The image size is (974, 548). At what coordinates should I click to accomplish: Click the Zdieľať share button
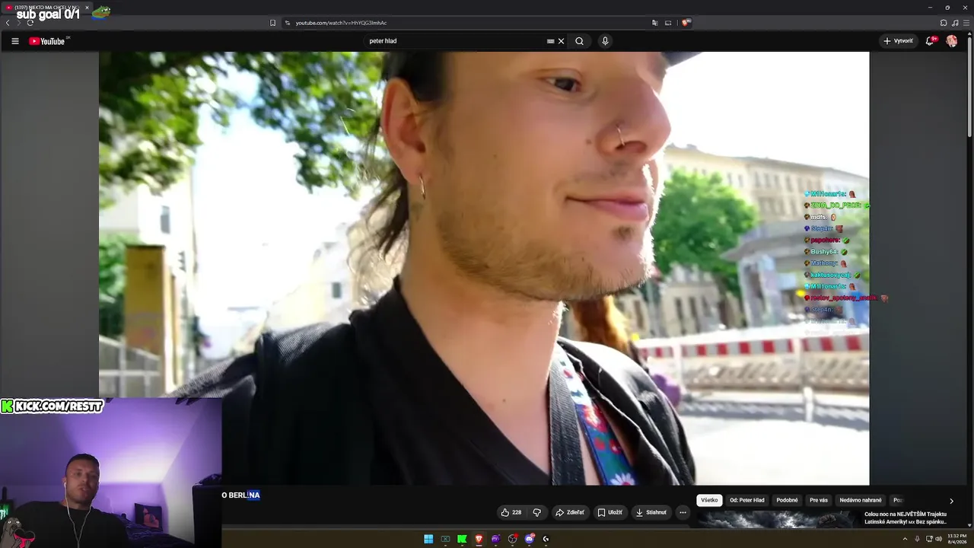click(x=569, y=512)
